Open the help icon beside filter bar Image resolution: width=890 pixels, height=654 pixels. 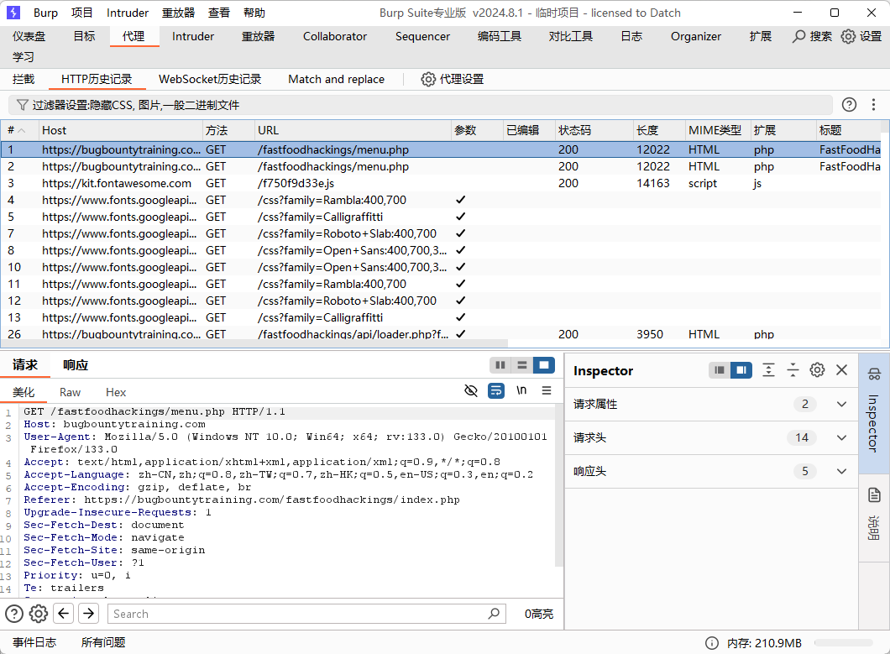coord(849,104)
